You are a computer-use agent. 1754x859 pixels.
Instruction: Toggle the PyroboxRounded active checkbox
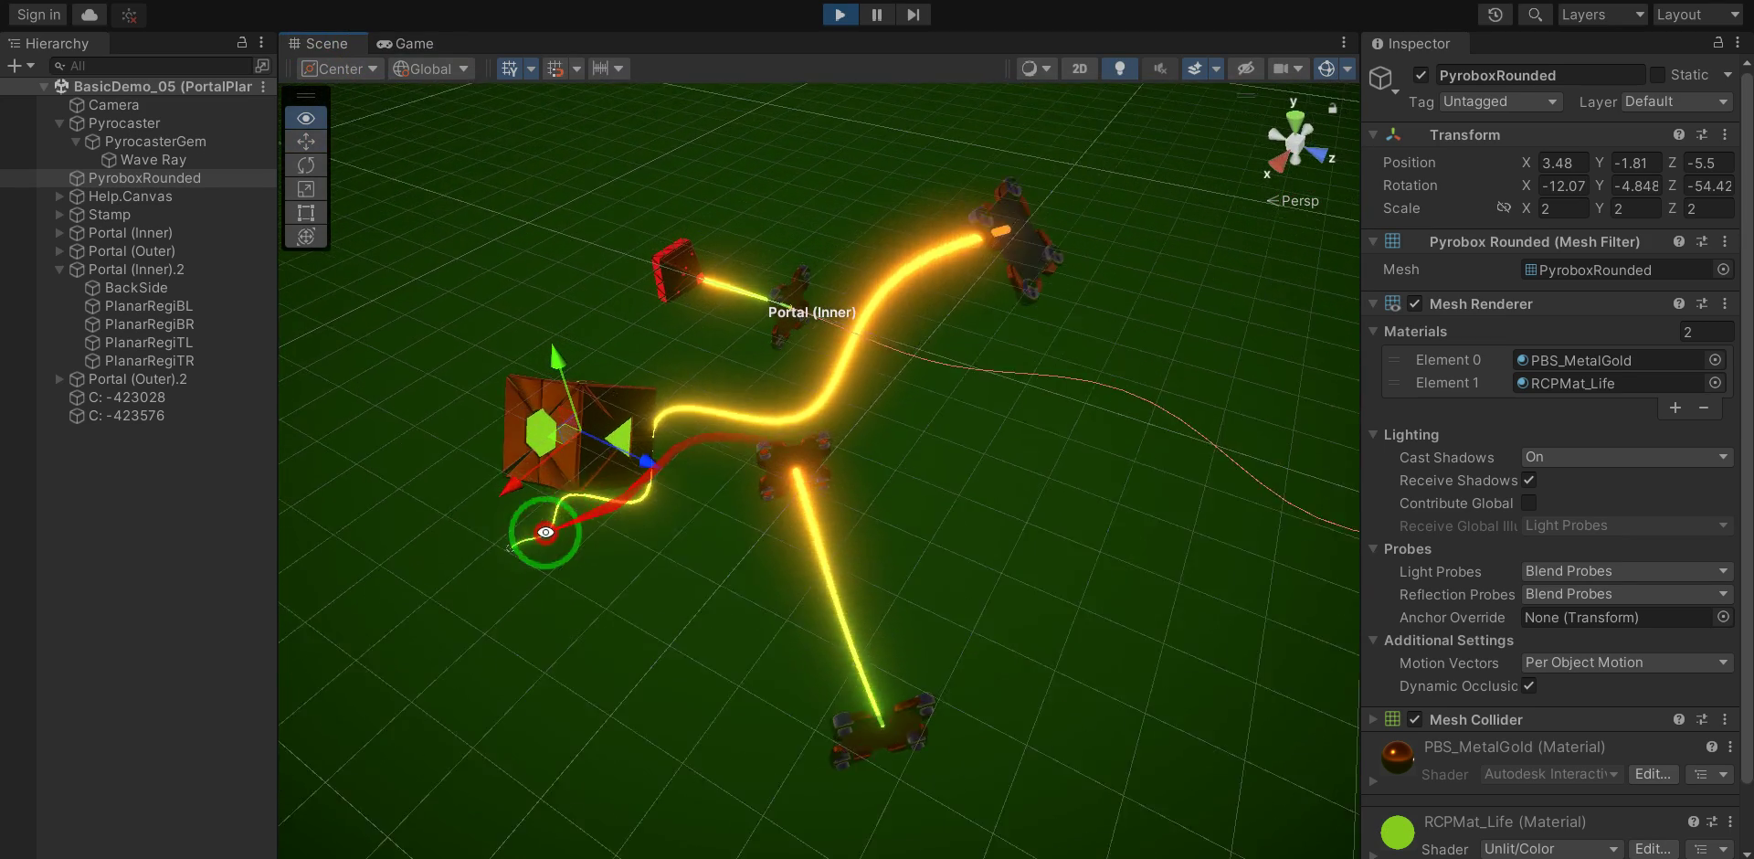coord(1421,75)
